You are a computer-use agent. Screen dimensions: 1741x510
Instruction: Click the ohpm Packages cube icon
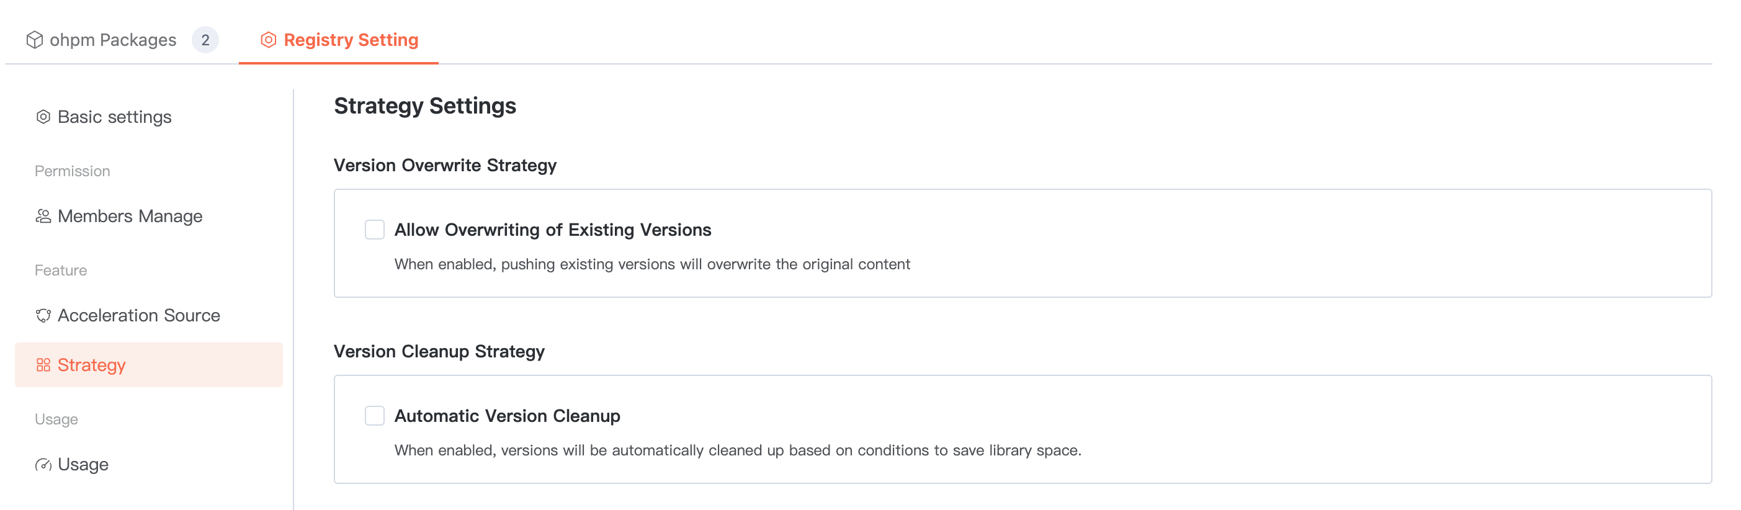[35, 40]
